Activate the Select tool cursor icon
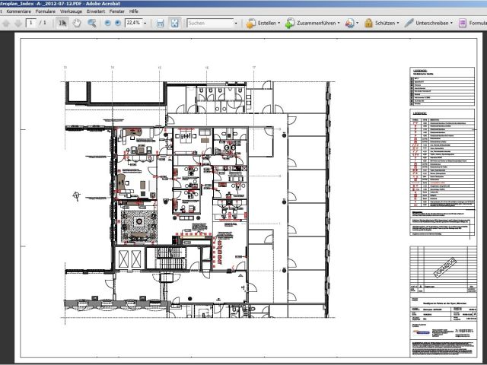 pos(63,24)
